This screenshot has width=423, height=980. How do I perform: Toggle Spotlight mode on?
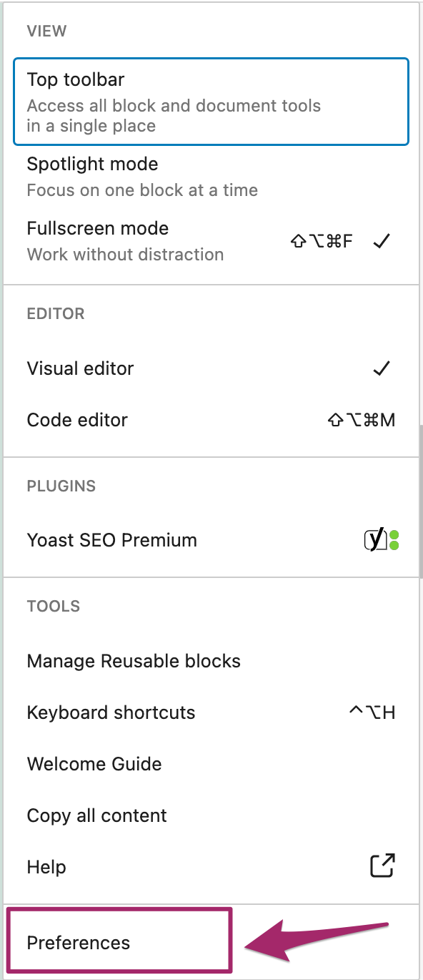point(211,177)
